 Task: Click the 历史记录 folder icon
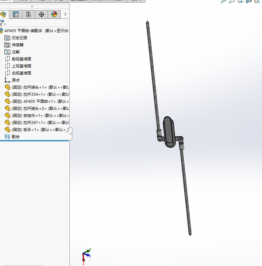[x=7, y=38]
